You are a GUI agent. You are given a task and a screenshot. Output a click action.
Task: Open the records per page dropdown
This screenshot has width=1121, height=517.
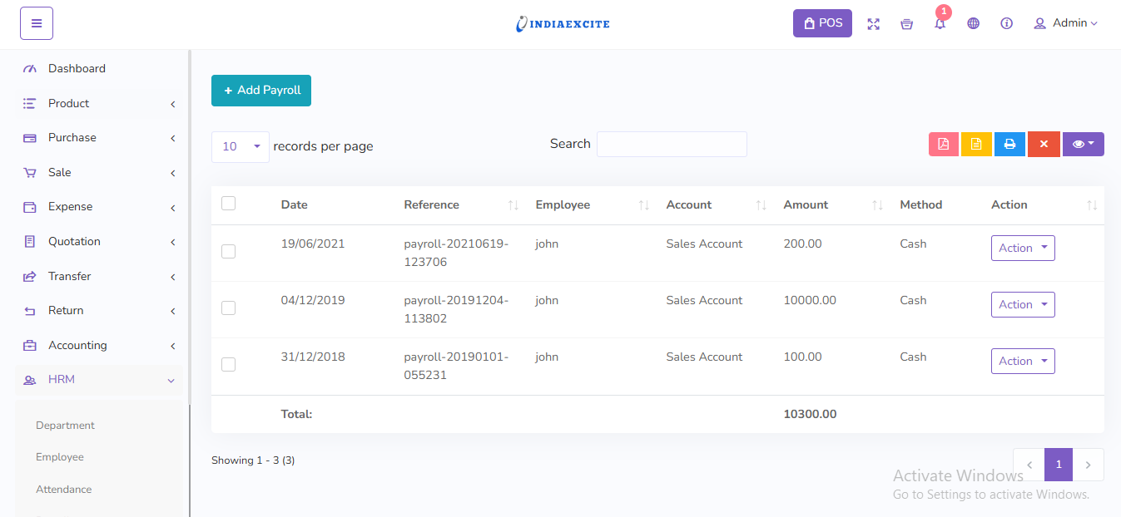click(x=241, y=146)
